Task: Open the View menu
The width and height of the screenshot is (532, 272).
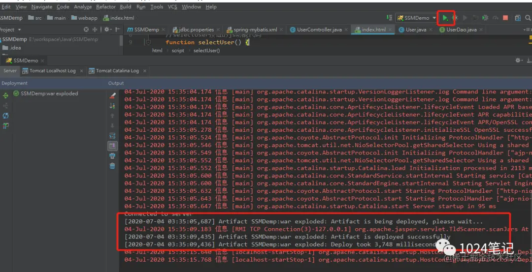Action: (x=21, y=7)
